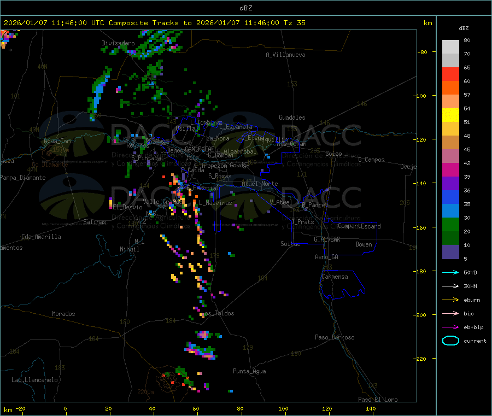Click the Morados map label
This screenshot has height=416, width=492.
tap(63, 314)
